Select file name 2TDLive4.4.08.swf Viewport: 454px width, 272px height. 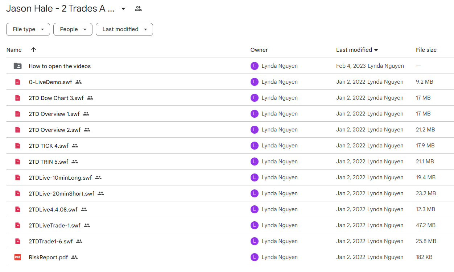pyautogui.click(x=53, y=209)
